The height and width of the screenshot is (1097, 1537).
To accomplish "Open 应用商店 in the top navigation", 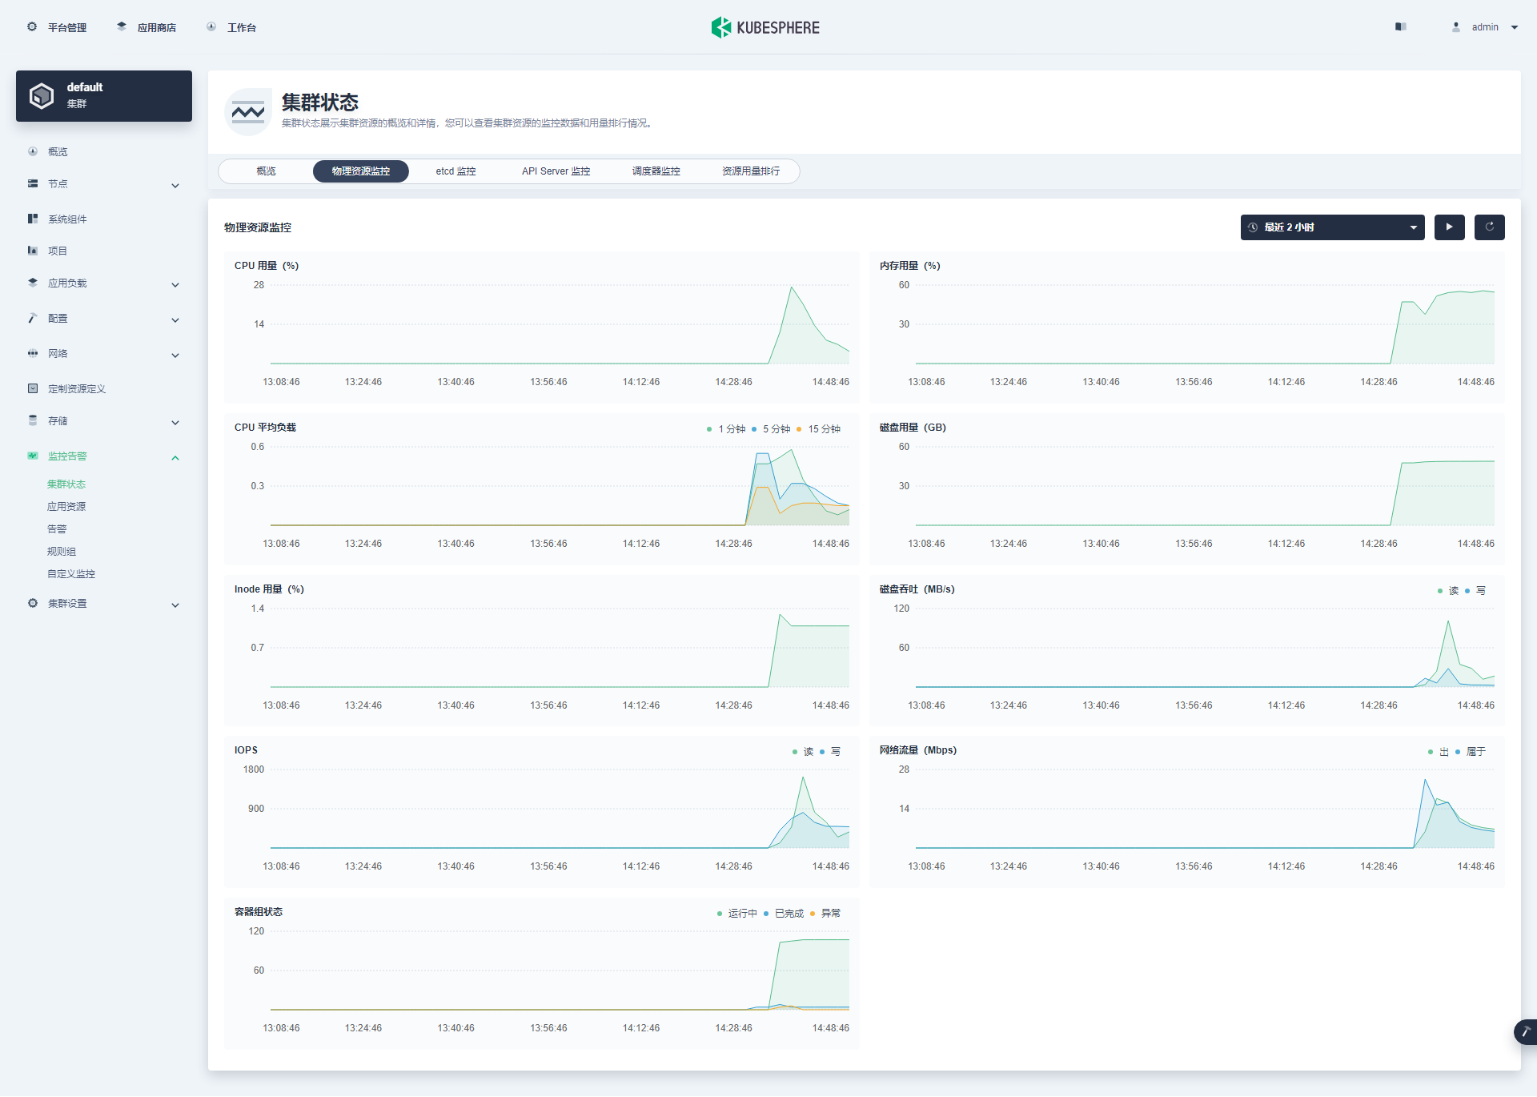I will [146, 27].
